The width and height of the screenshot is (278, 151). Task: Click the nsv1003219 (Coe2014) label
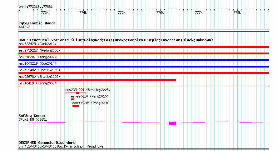pos(37,63)
